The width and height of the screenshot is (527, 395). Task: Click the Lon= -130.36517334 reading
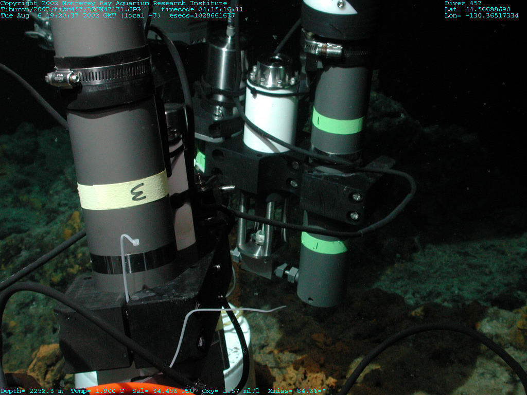482,15
